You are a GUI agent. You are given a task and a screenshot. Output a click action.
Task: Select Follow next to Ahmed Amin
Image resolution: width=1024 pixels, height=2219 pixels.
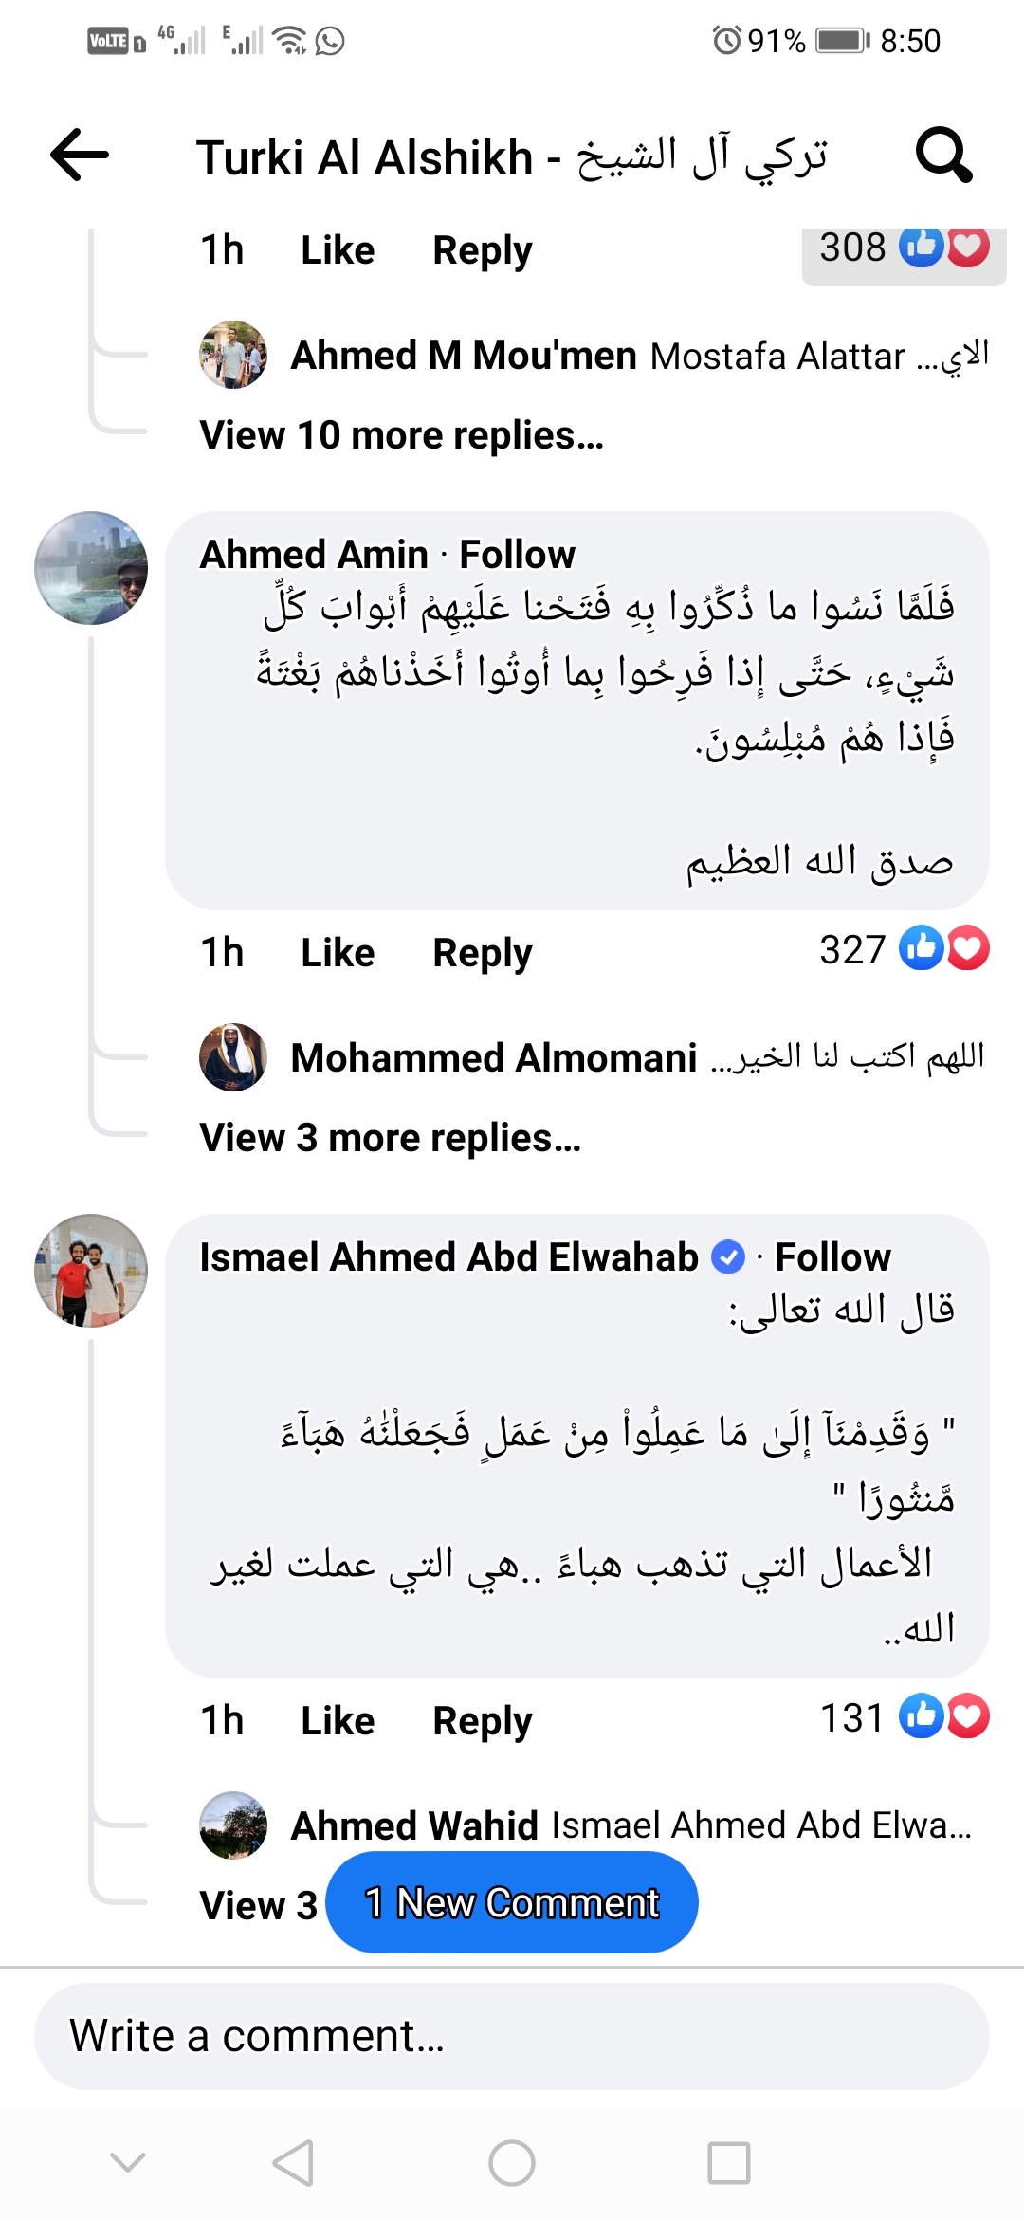point(517,553)
